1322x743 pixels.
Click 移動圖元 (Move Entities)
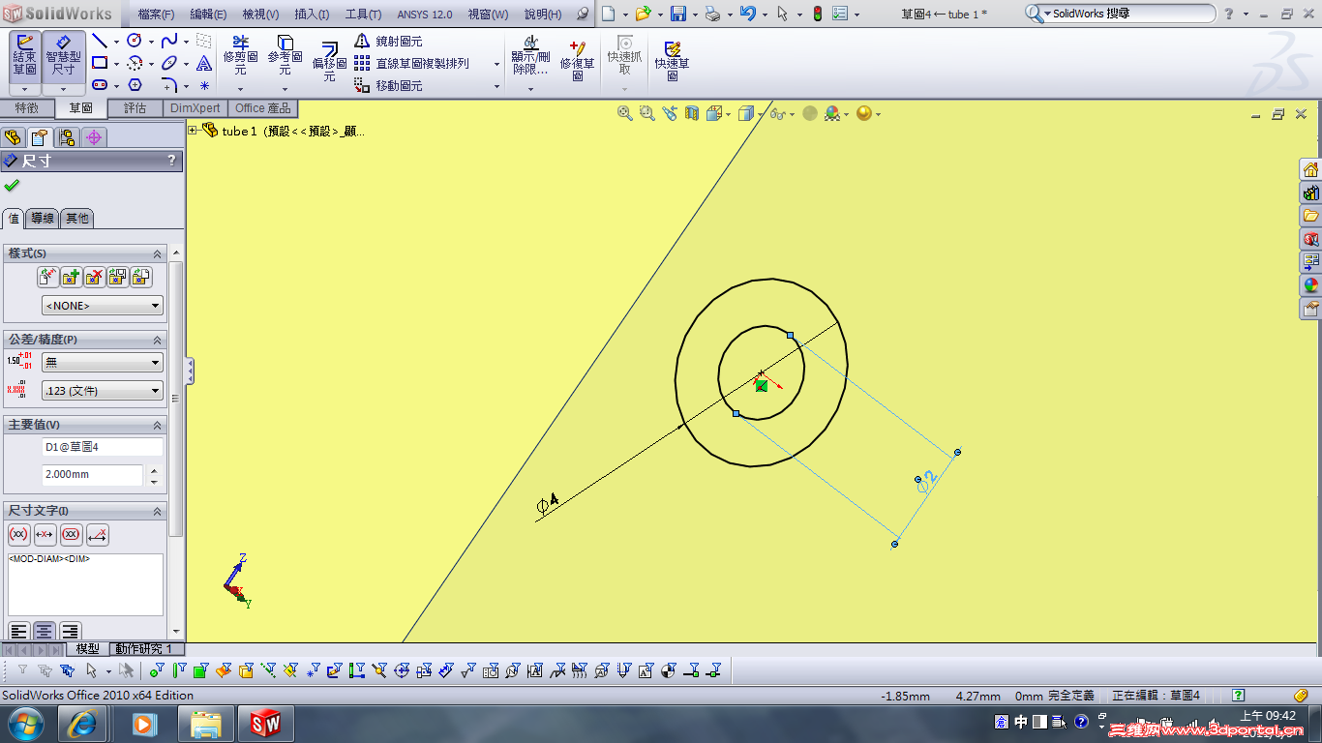388,86
